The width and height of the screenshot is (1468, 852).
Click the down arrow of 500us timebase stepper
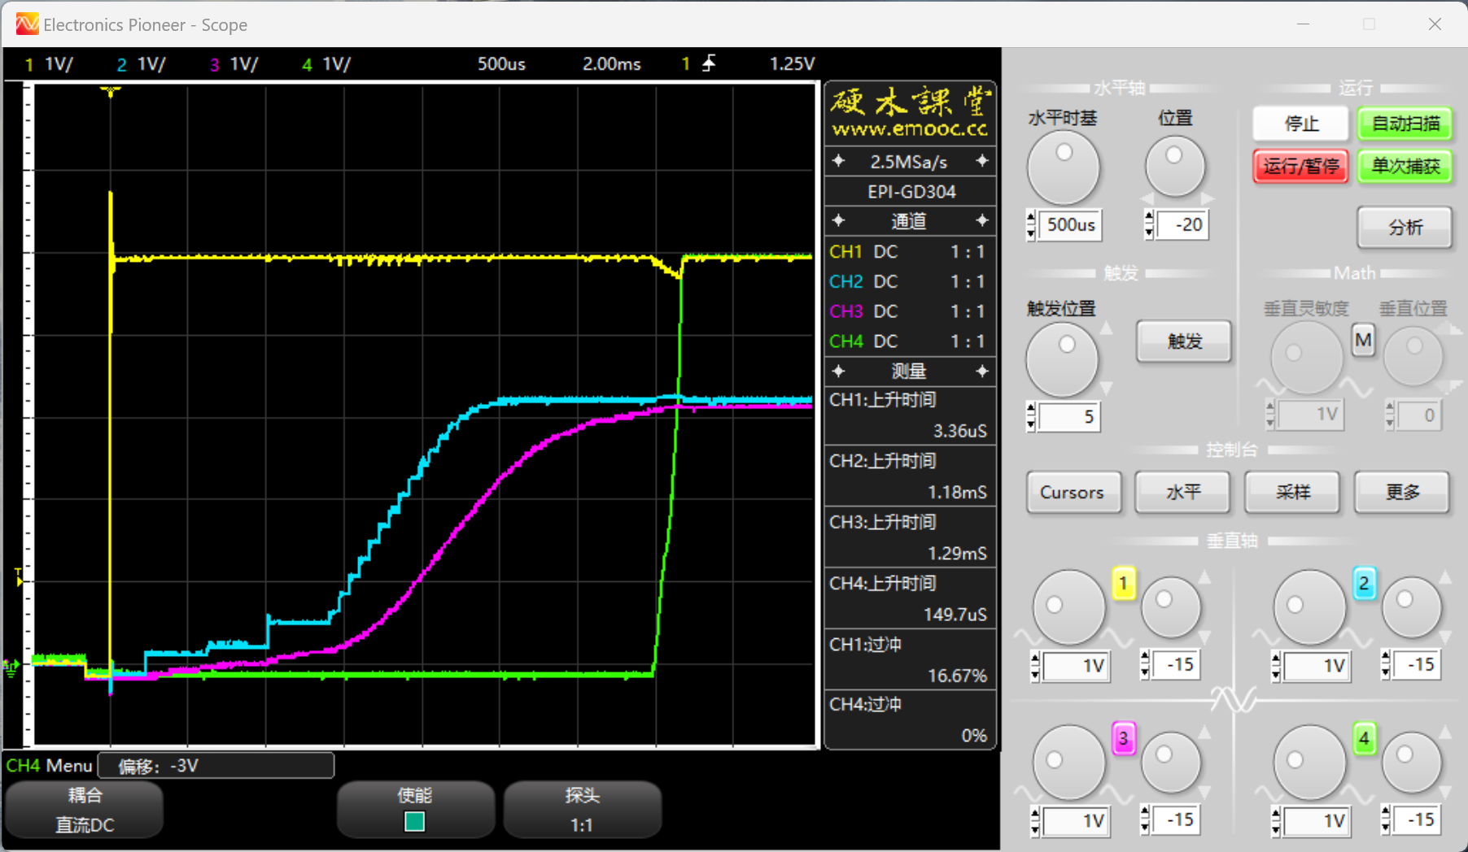pos(1031,233)
